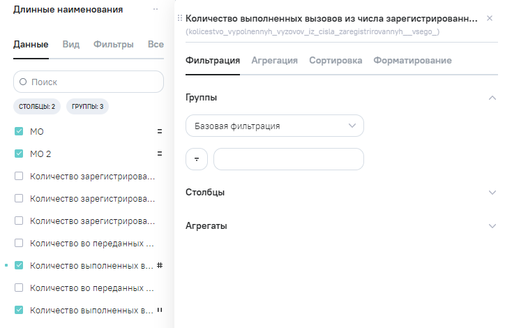Expand the Агрегаты section

coord(492,226)
